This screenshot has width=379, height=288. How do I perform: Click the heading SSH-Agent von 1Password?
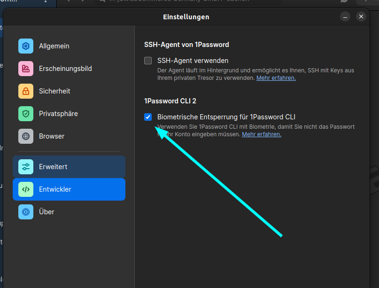[x=186, y=45]
